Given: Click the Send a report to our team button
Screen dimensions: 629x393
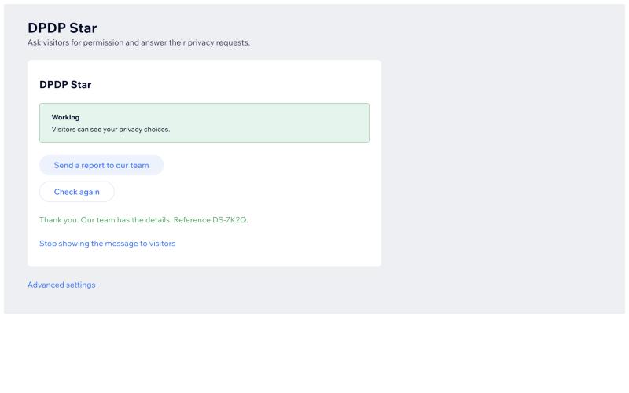Looking at the screenshot, I should tap(101, 165).
